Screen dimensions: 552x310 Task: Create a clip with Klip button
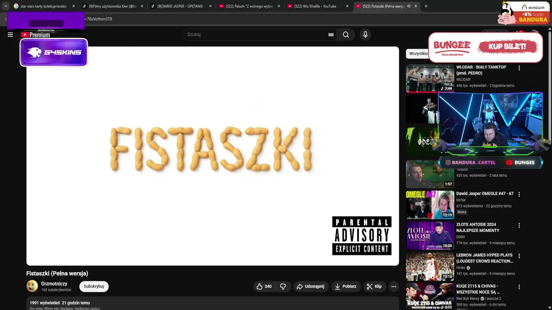[x=374, y=286]
